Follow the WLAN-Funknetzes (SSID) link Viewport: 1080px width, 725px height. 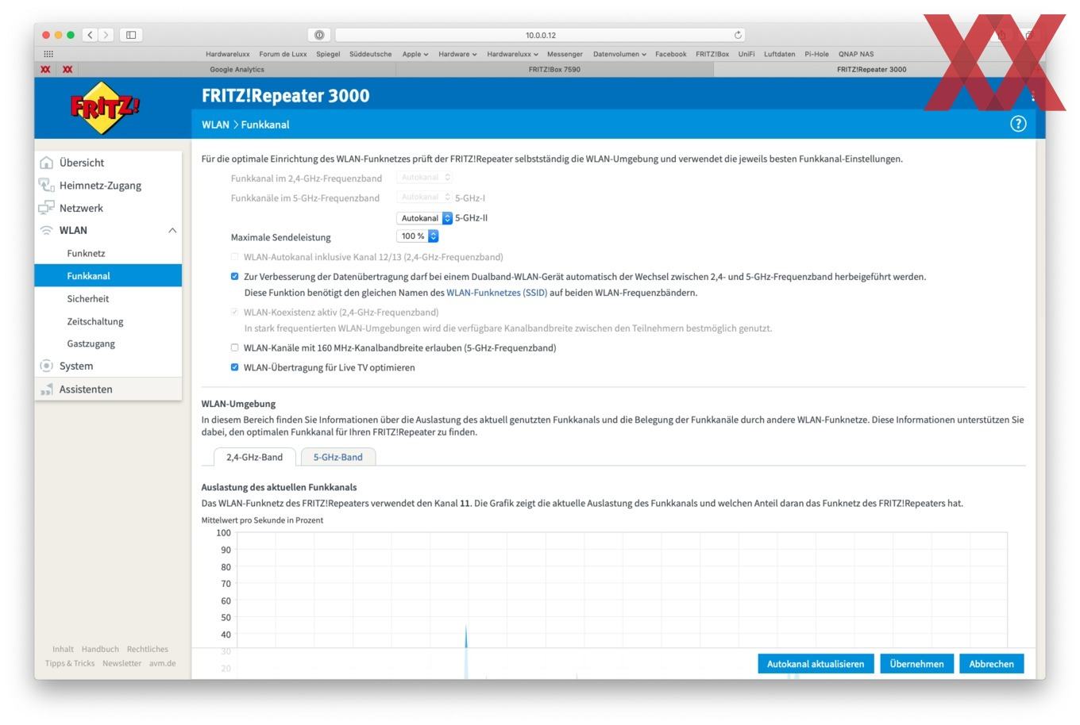(496, 293)
